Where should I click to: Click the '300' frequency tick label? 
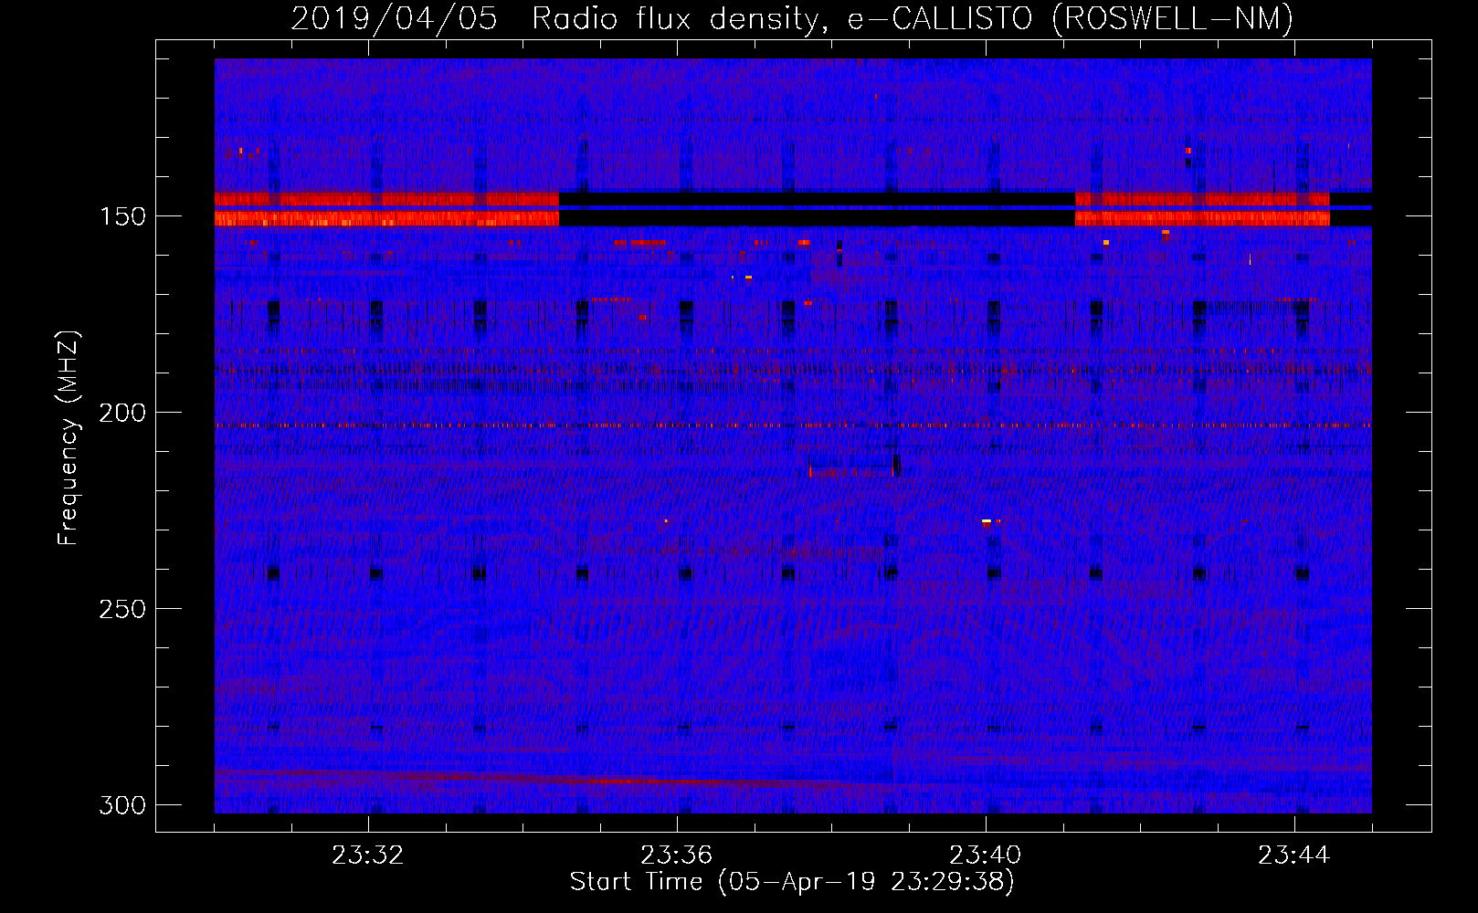[x=122, y=805]
